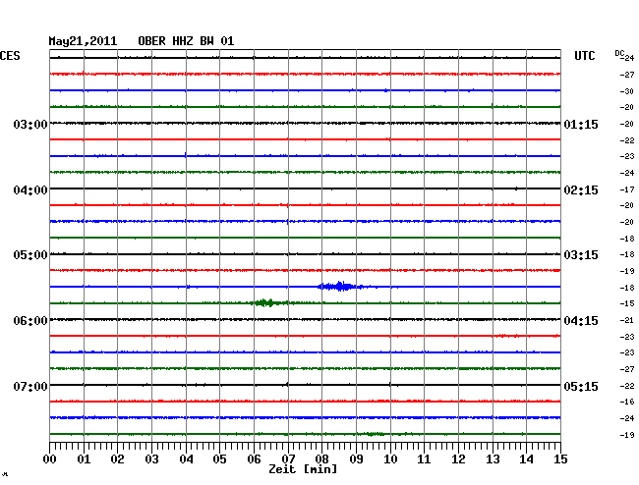This screenshot has height=485, width=639.
Task: Click minute tick label 09 on axis
Action: 356,459
